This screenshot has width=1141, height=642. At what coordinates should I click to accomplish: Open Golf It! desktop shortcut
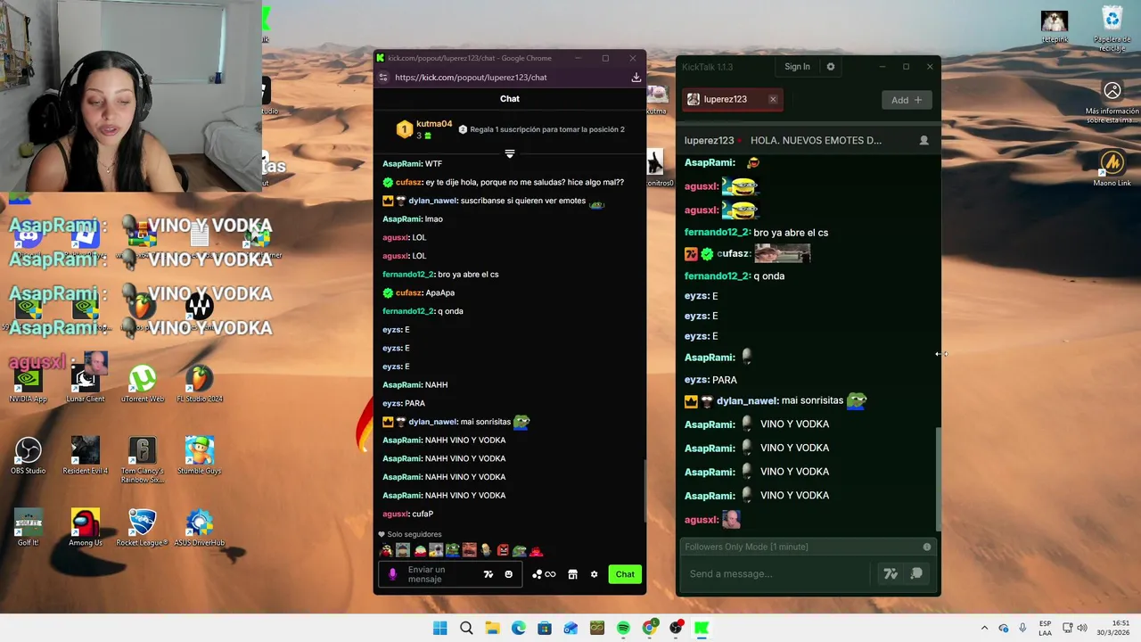(x=29, y=528)
